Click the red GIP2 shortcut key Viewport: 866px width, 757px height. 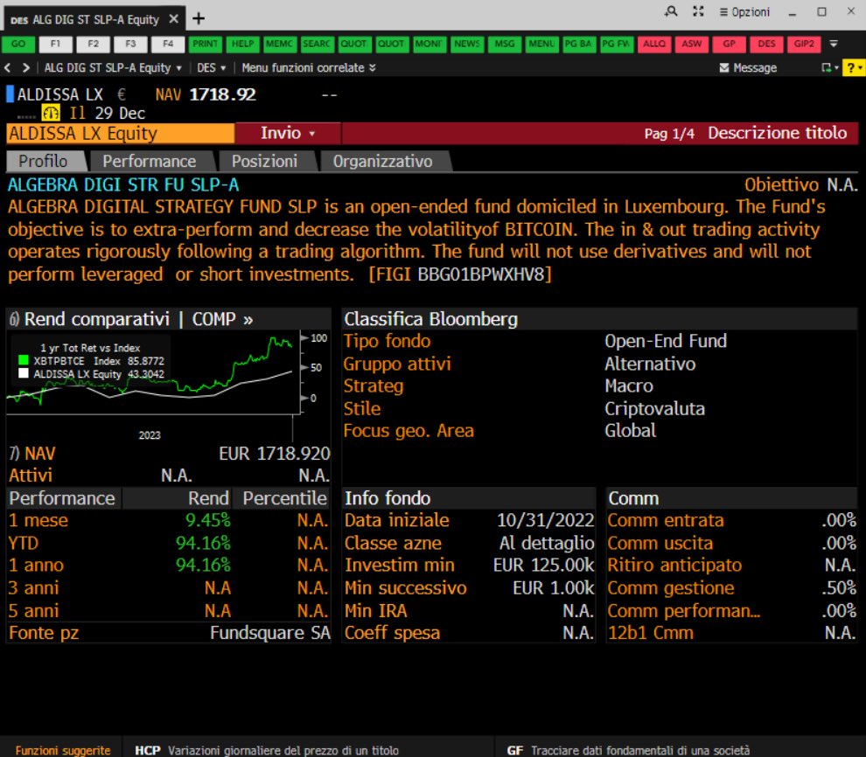[804, 44]
